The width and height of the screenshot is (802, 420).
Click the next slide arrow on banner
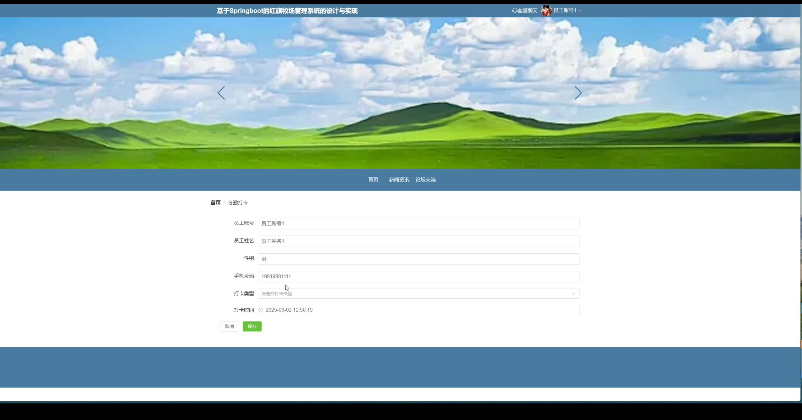click(578, 93)
